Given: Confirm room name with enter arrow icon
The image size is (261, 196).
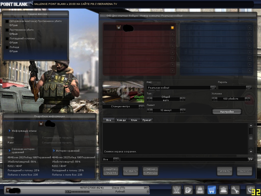Looking at the screenshot, I should pos(213,88).
